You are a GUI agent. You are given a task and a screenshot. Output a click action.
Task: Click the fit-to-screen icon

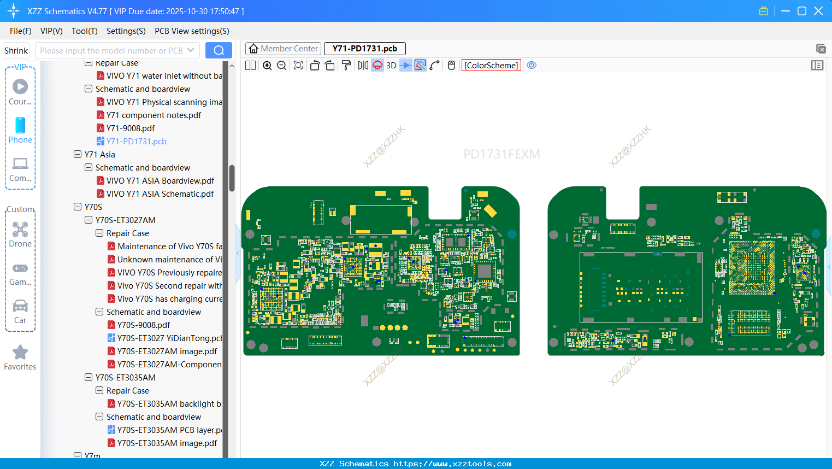[298, 66]
